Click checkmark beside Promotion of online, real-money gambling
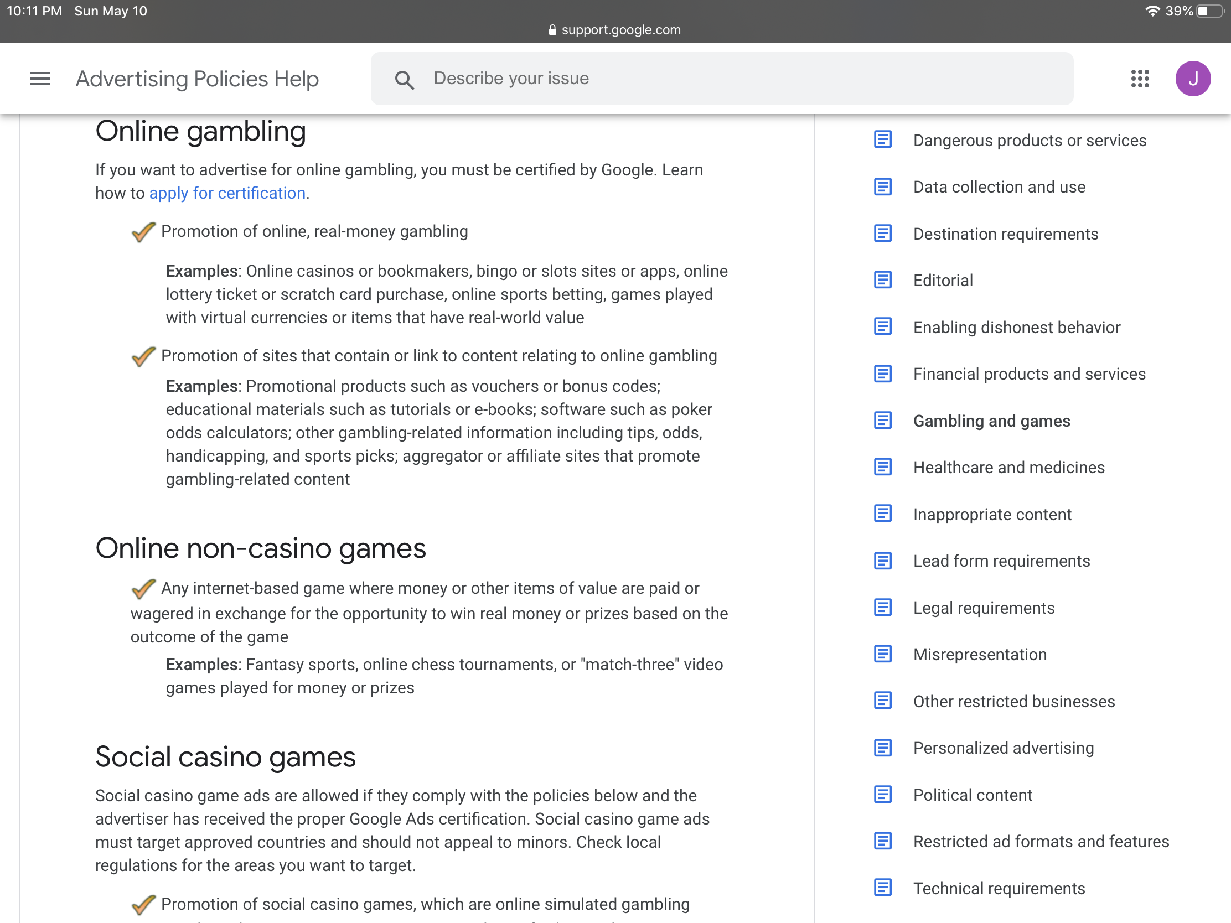1231x923 pixels. click(143, 231)
